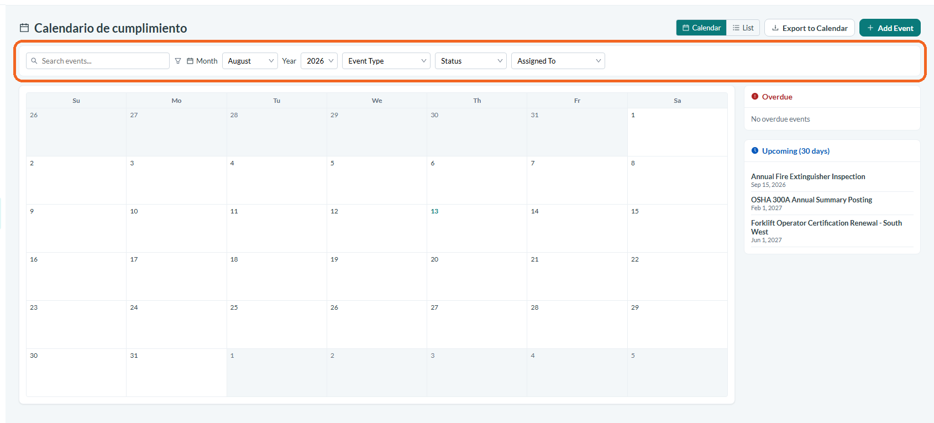Open the Assigned To filter

558,61
